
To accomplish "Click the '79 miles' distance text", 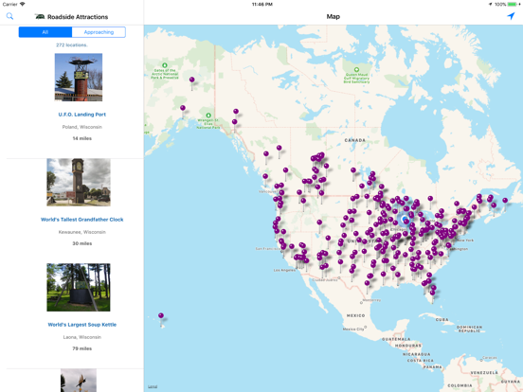I will click(82, 348).
